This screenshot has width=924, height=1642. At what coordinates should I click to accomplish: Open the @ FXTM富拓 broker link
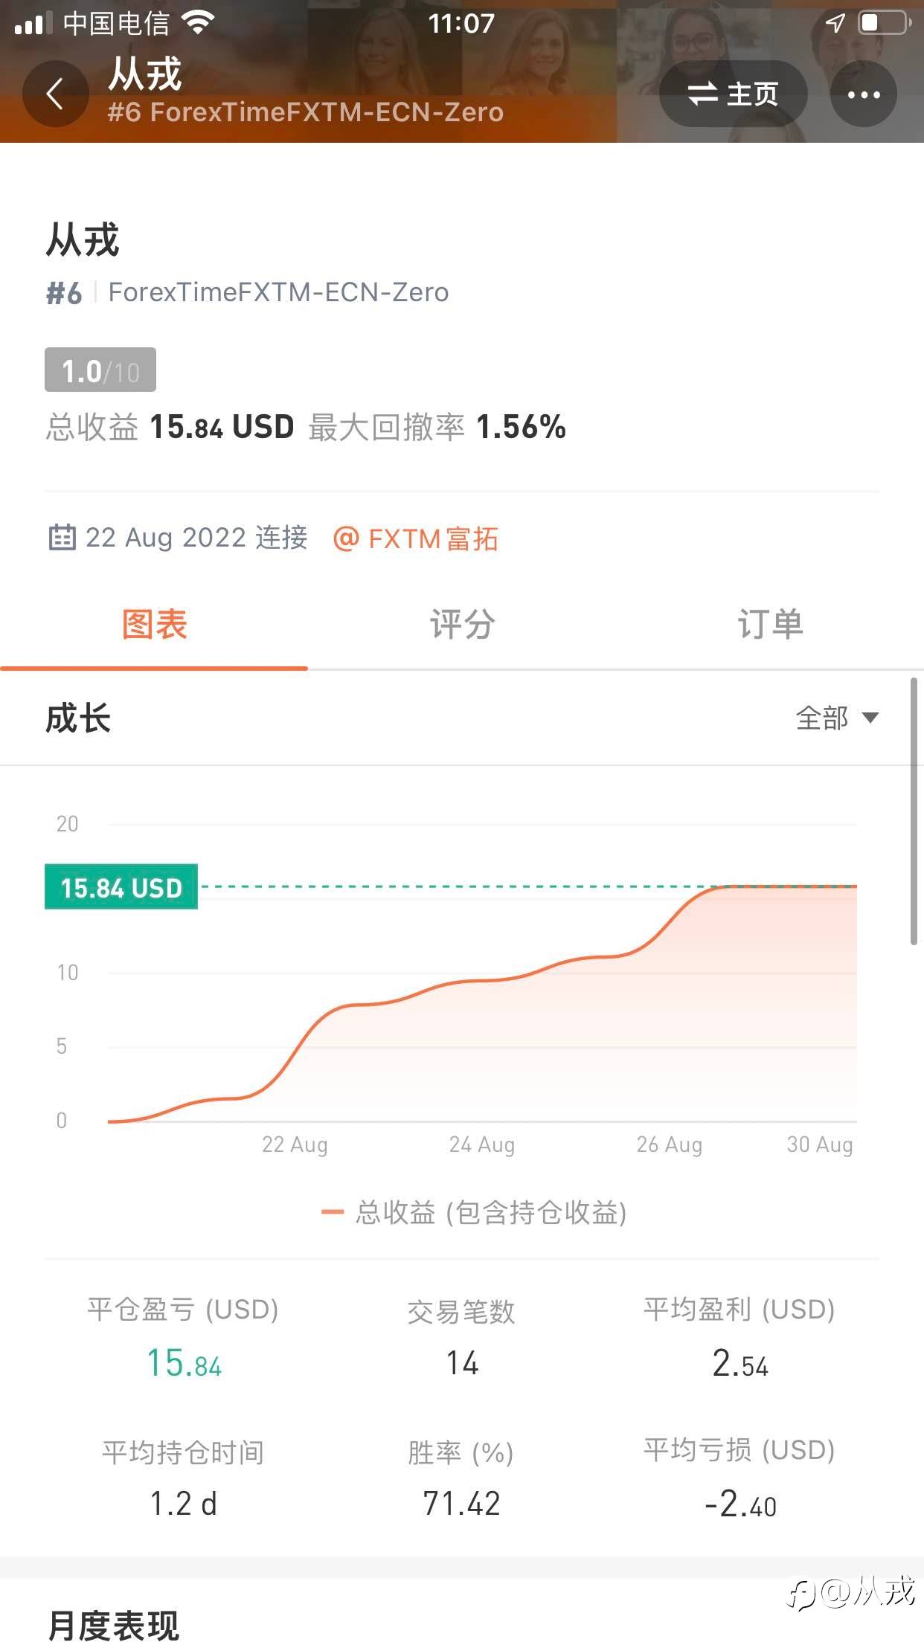(415, 538)
